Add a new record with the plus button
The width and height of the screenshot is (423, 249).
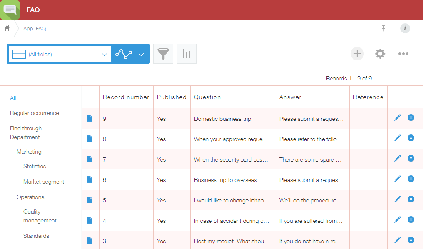point(357,54)
